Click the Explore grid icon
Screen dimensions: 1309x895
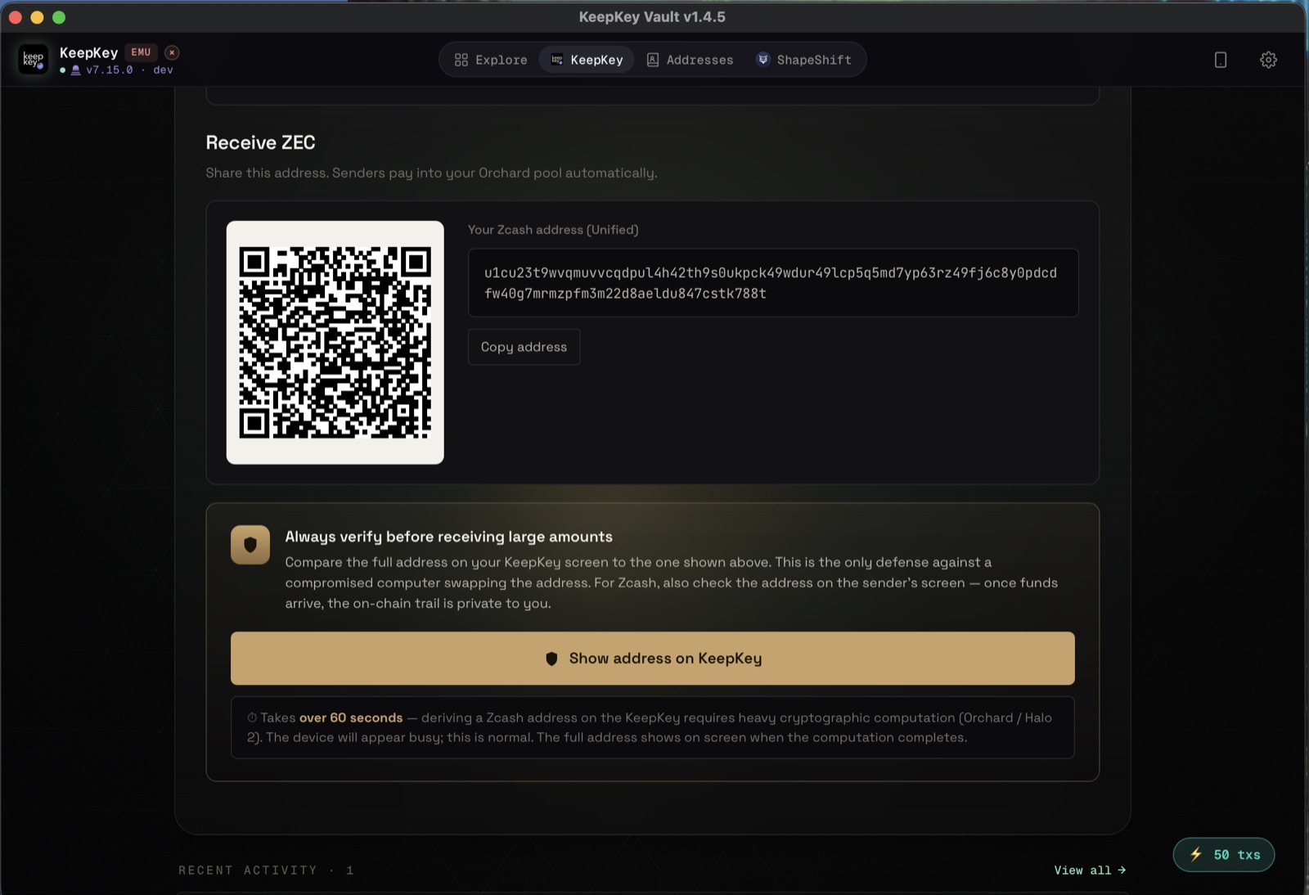461,60
